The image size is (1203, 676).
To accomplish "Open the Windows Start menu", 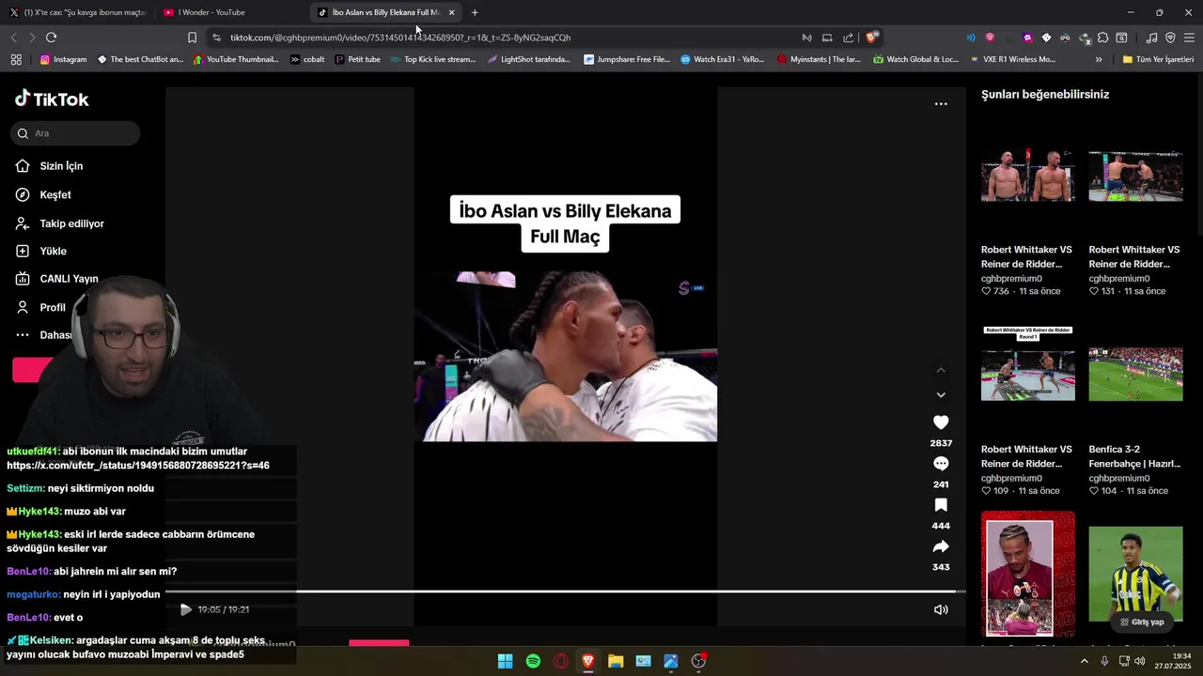I will (x=505, y=661).
